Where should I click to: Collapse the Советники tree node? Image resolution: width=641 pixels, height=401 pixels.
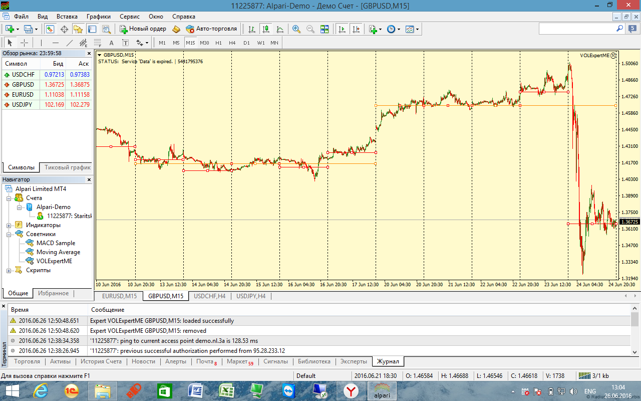click(9, 234)
